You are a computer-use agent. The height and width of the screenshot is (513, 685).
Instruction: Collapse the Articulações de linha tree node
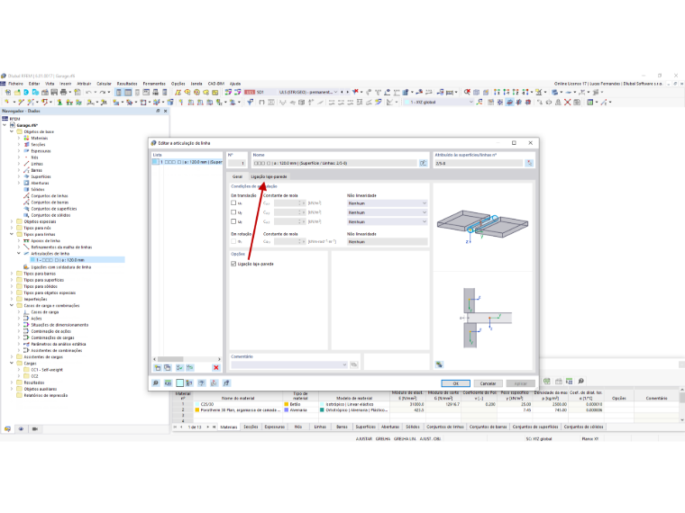tap(19, 254)
